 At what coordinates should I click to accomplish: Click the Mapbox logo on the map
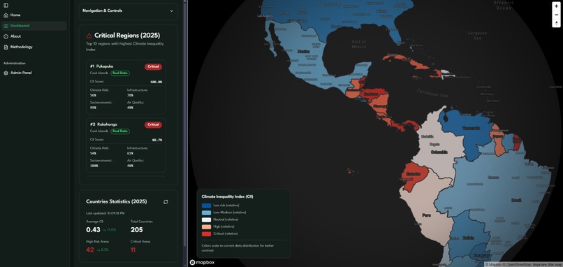coord(202,262)
